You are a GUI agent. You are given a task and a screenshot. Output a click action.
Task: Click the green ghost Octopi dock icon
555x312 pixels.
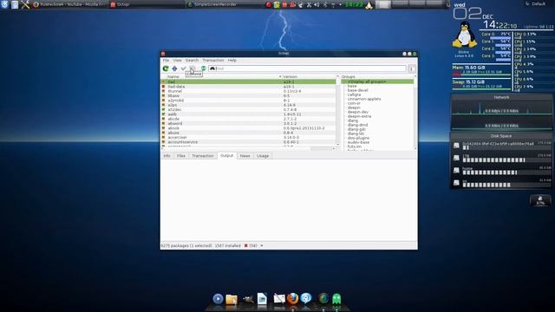click(x=336, y=299)
